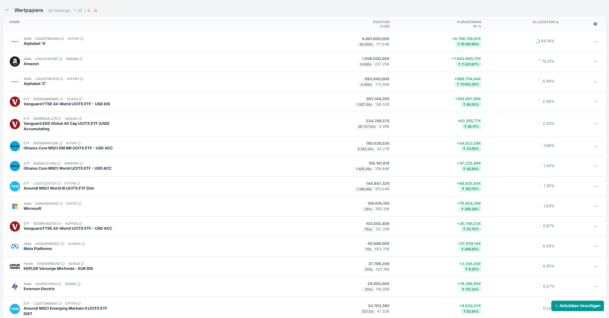Click the Meta Platforms logo
The width and height of the screenshot is (609, 318).
15,246
